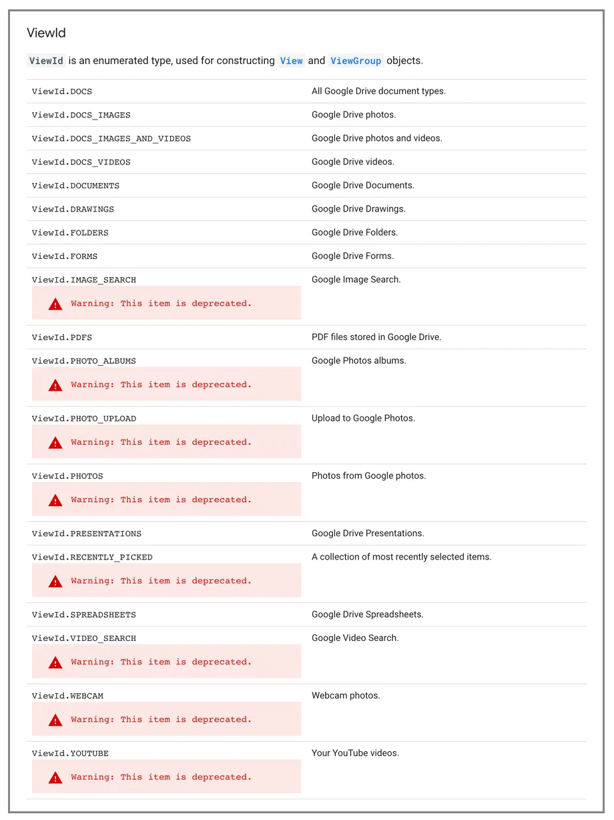
Task: Select ViewId.FOLDERS entry
Action: tap(70, 232)
